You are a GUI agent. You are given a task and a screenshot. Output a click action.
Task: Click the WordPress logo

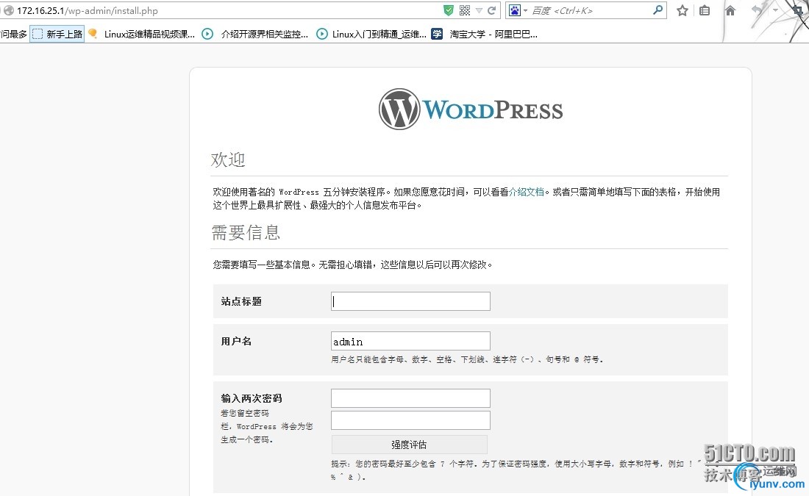click(471, 109)
